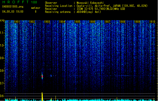The width and height of the screenshot is (158, 101).
Task: Click the 0.9 kHz frequency axis label
Action: pyautogui.click(x=2, y=58)
